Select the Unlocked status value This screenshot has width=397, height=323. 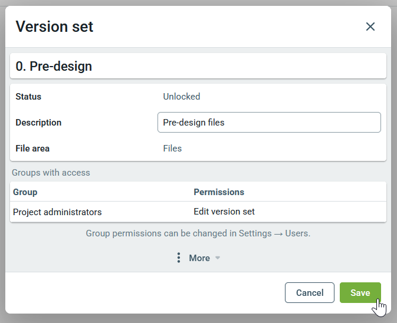coord(182,97)
